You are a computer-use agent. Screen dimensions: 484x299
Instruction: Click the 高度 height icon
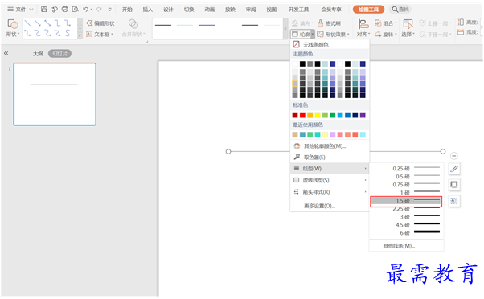click(461, 23)
